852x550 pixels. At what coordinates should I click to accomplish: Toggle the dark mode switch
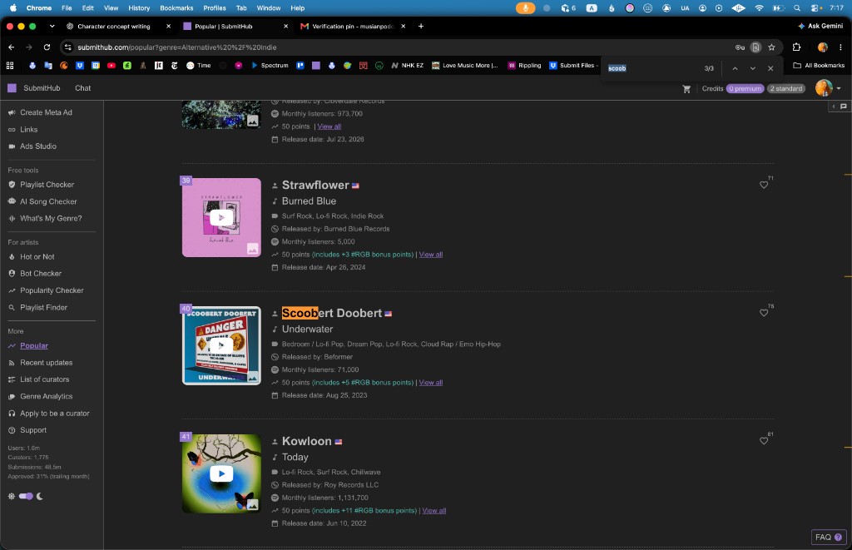tap(26, 496)
